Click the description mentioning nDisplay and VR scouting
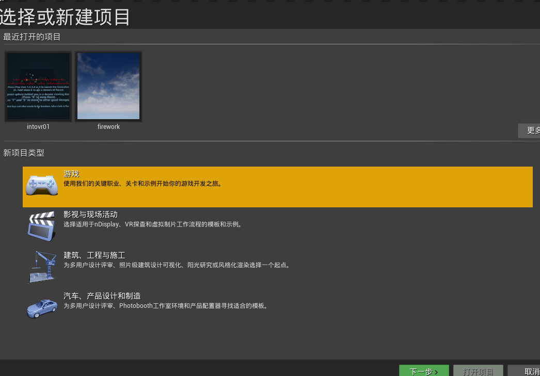This screenshot has width=540, height=376. [152, 224]
